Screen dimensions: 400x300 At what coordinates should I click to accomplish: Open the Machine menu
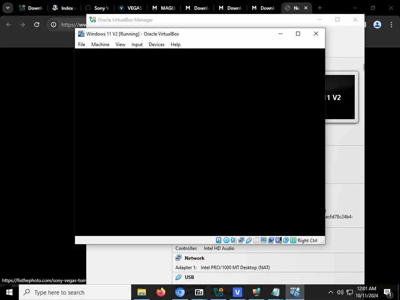click(100, 45)
